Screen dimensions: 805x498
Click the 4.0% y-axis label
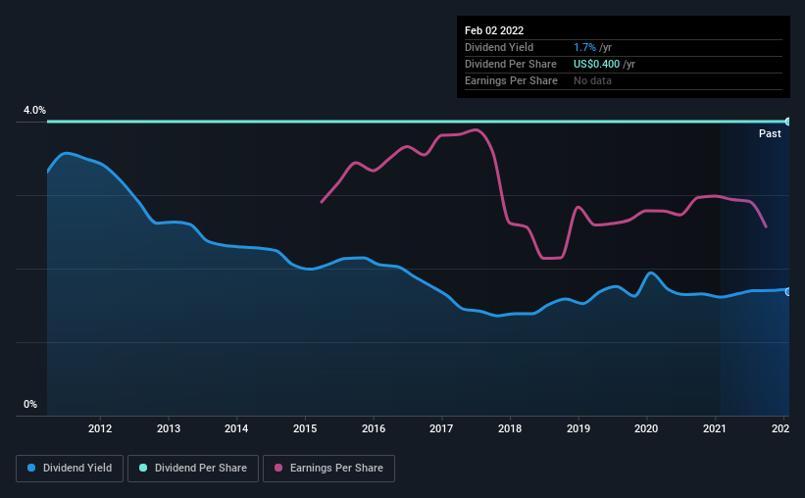click(x=34, y=111)
